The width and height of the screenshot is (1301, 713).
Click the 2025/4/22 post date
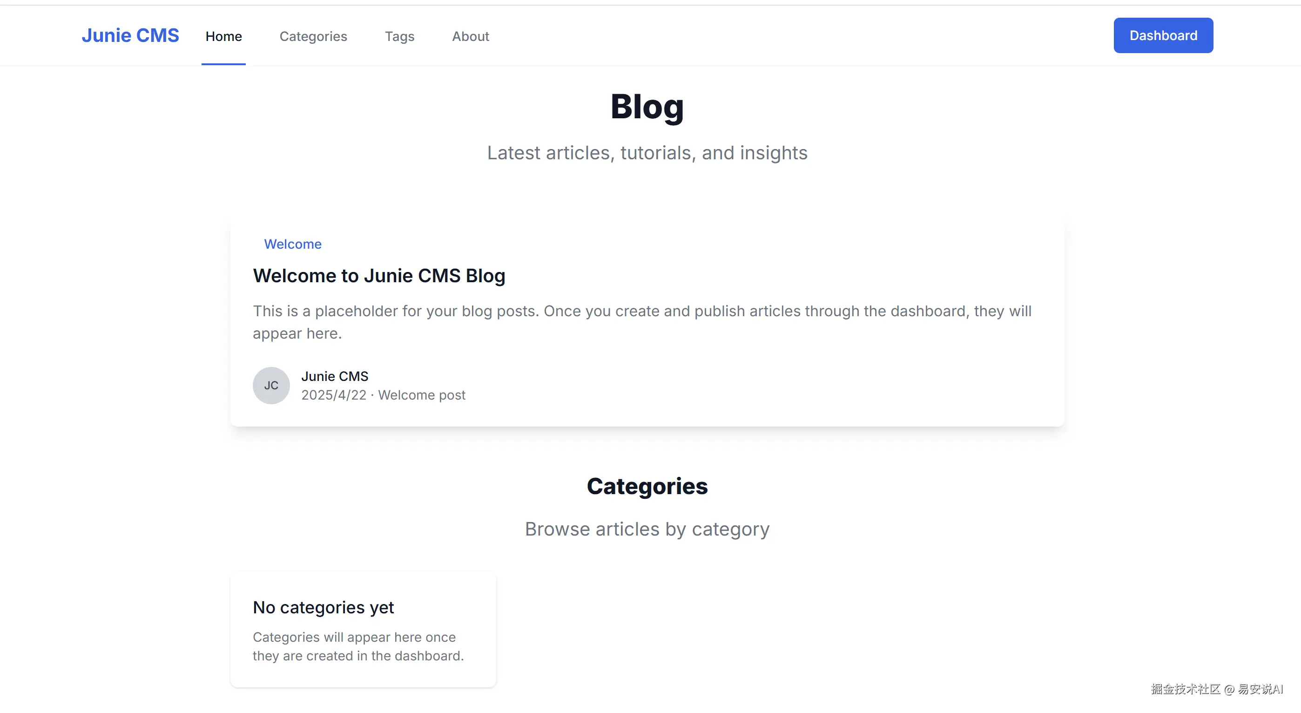click(x=334, y=395)
